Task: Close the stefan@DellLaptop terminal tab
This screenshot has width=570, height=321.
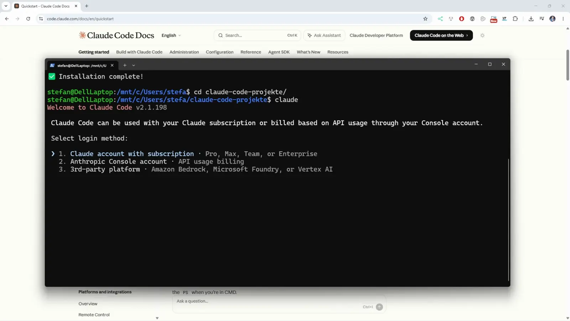Action: [112, 65]
